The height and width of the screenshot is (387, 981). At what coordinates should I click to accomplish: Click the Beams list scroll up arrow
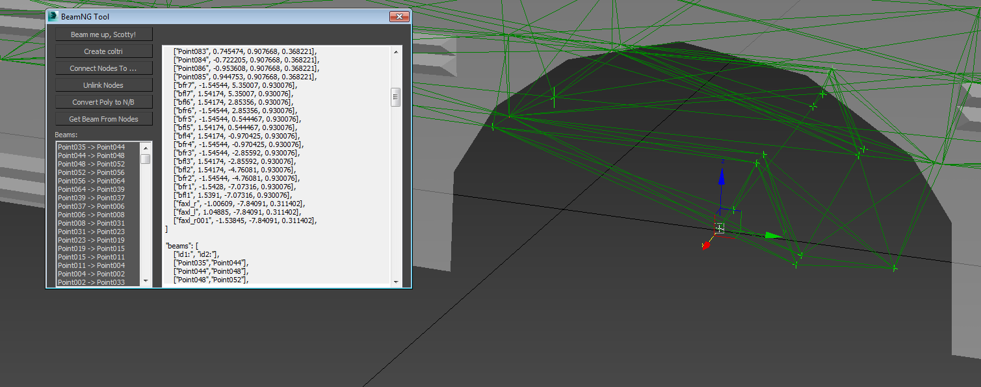point(146,148)
